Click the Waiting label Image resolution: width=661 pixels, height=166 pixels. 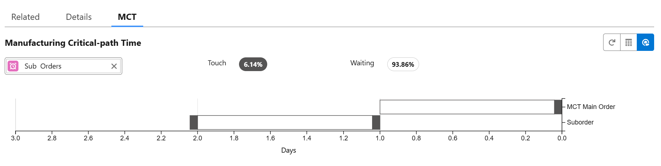tap(362, 63)
